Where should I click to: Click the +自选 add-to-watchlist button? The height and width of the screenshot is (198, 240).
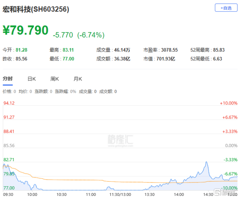point(226,8)
